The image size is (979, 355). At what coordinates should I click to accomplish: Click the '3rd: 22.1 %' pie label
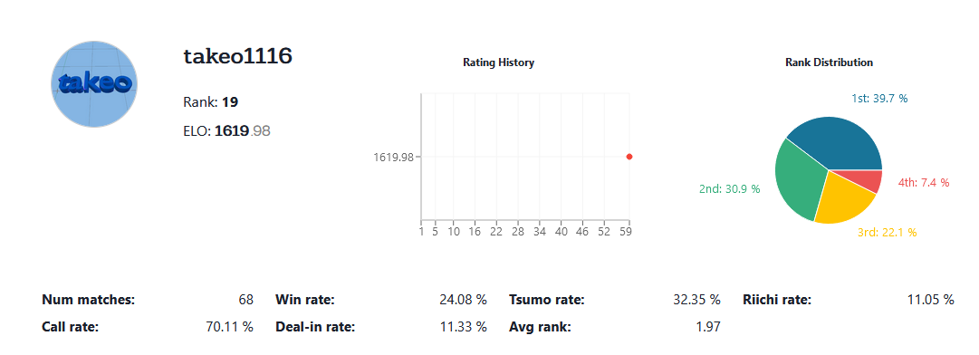pos(887,233)
